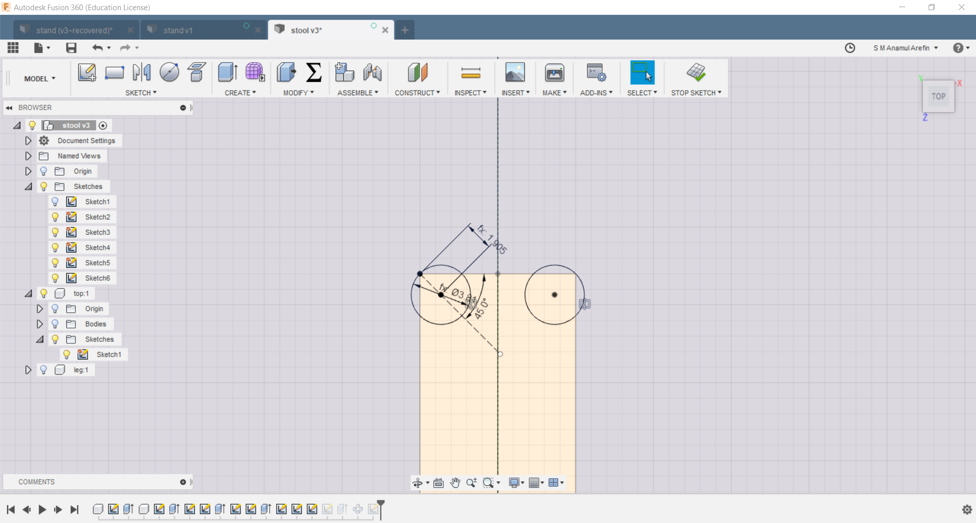This screenshot has width=976, height=523.
Task: Open the data panel grid icon
Action: (x=13, y=48)
